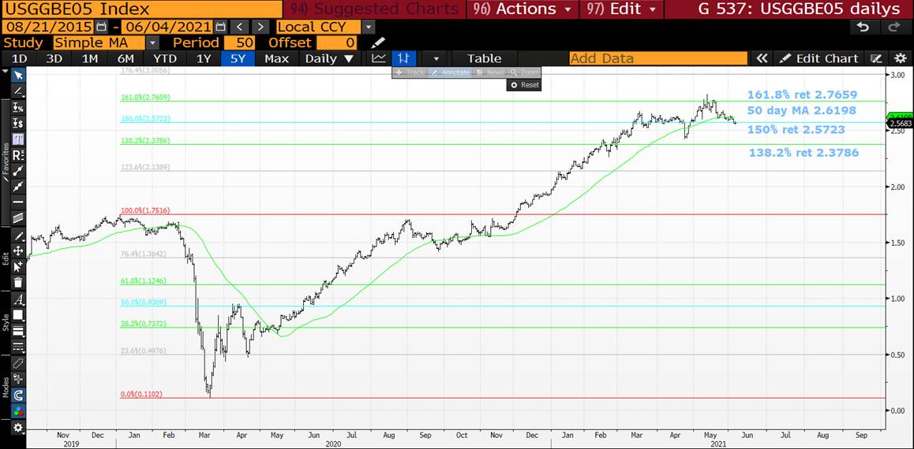Click the delete trash can tool
Viewport: 914px width, 449px height.
[17, 282]
